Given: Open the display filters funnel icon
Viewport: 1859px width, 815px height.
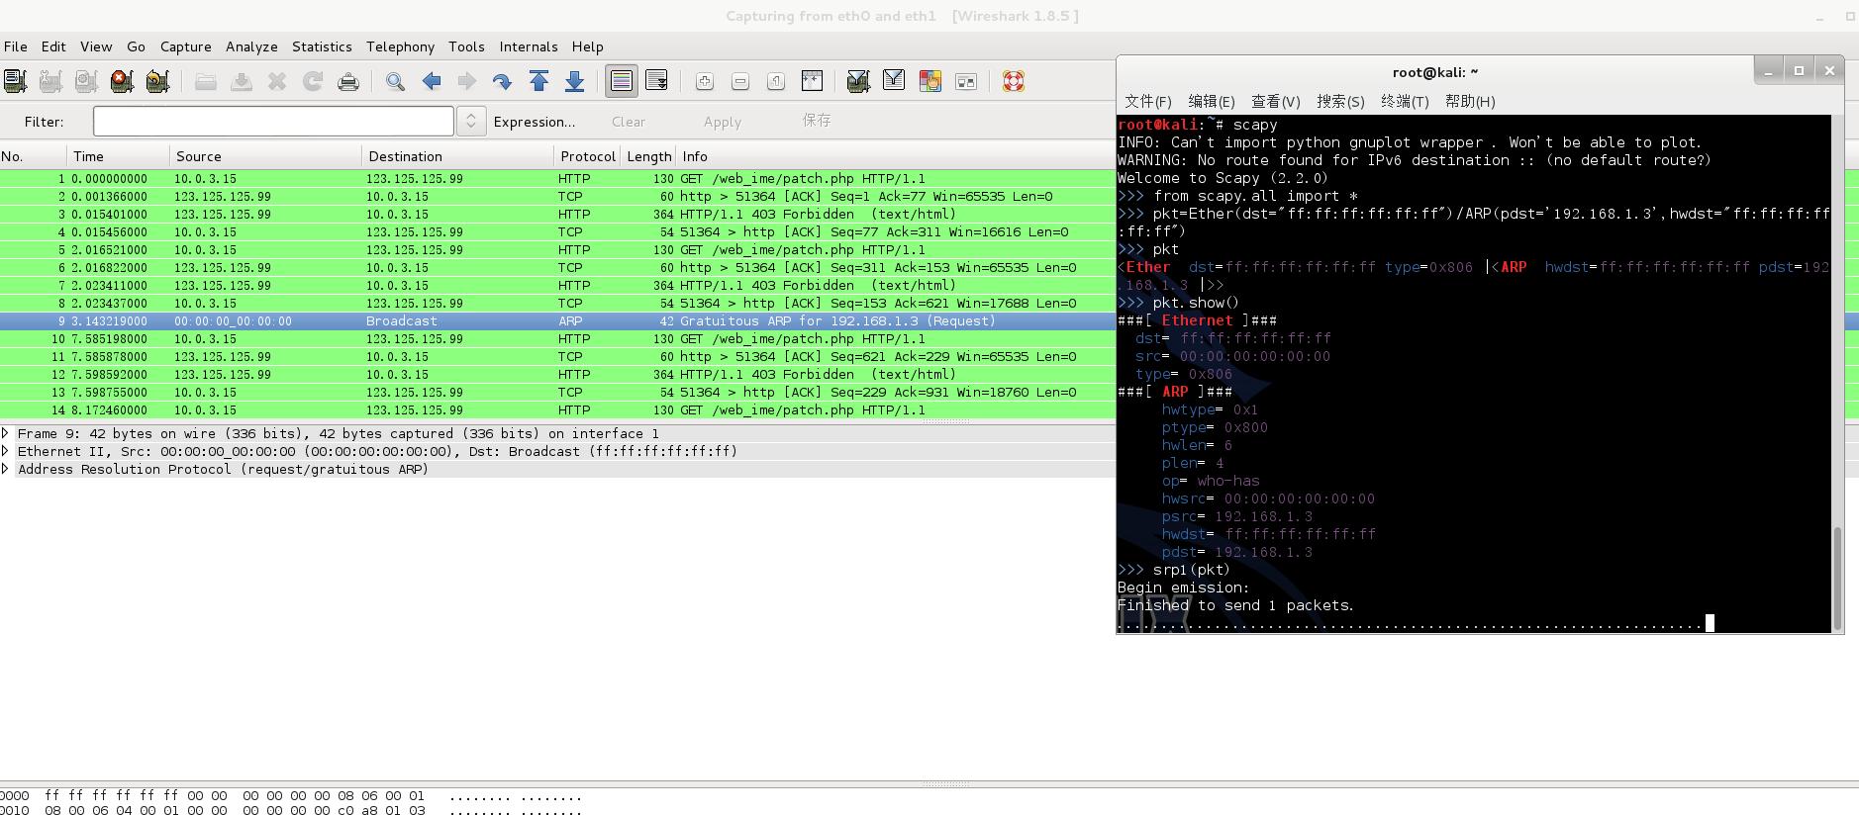Looking at the screenshot, I should [x=894, y=81].
